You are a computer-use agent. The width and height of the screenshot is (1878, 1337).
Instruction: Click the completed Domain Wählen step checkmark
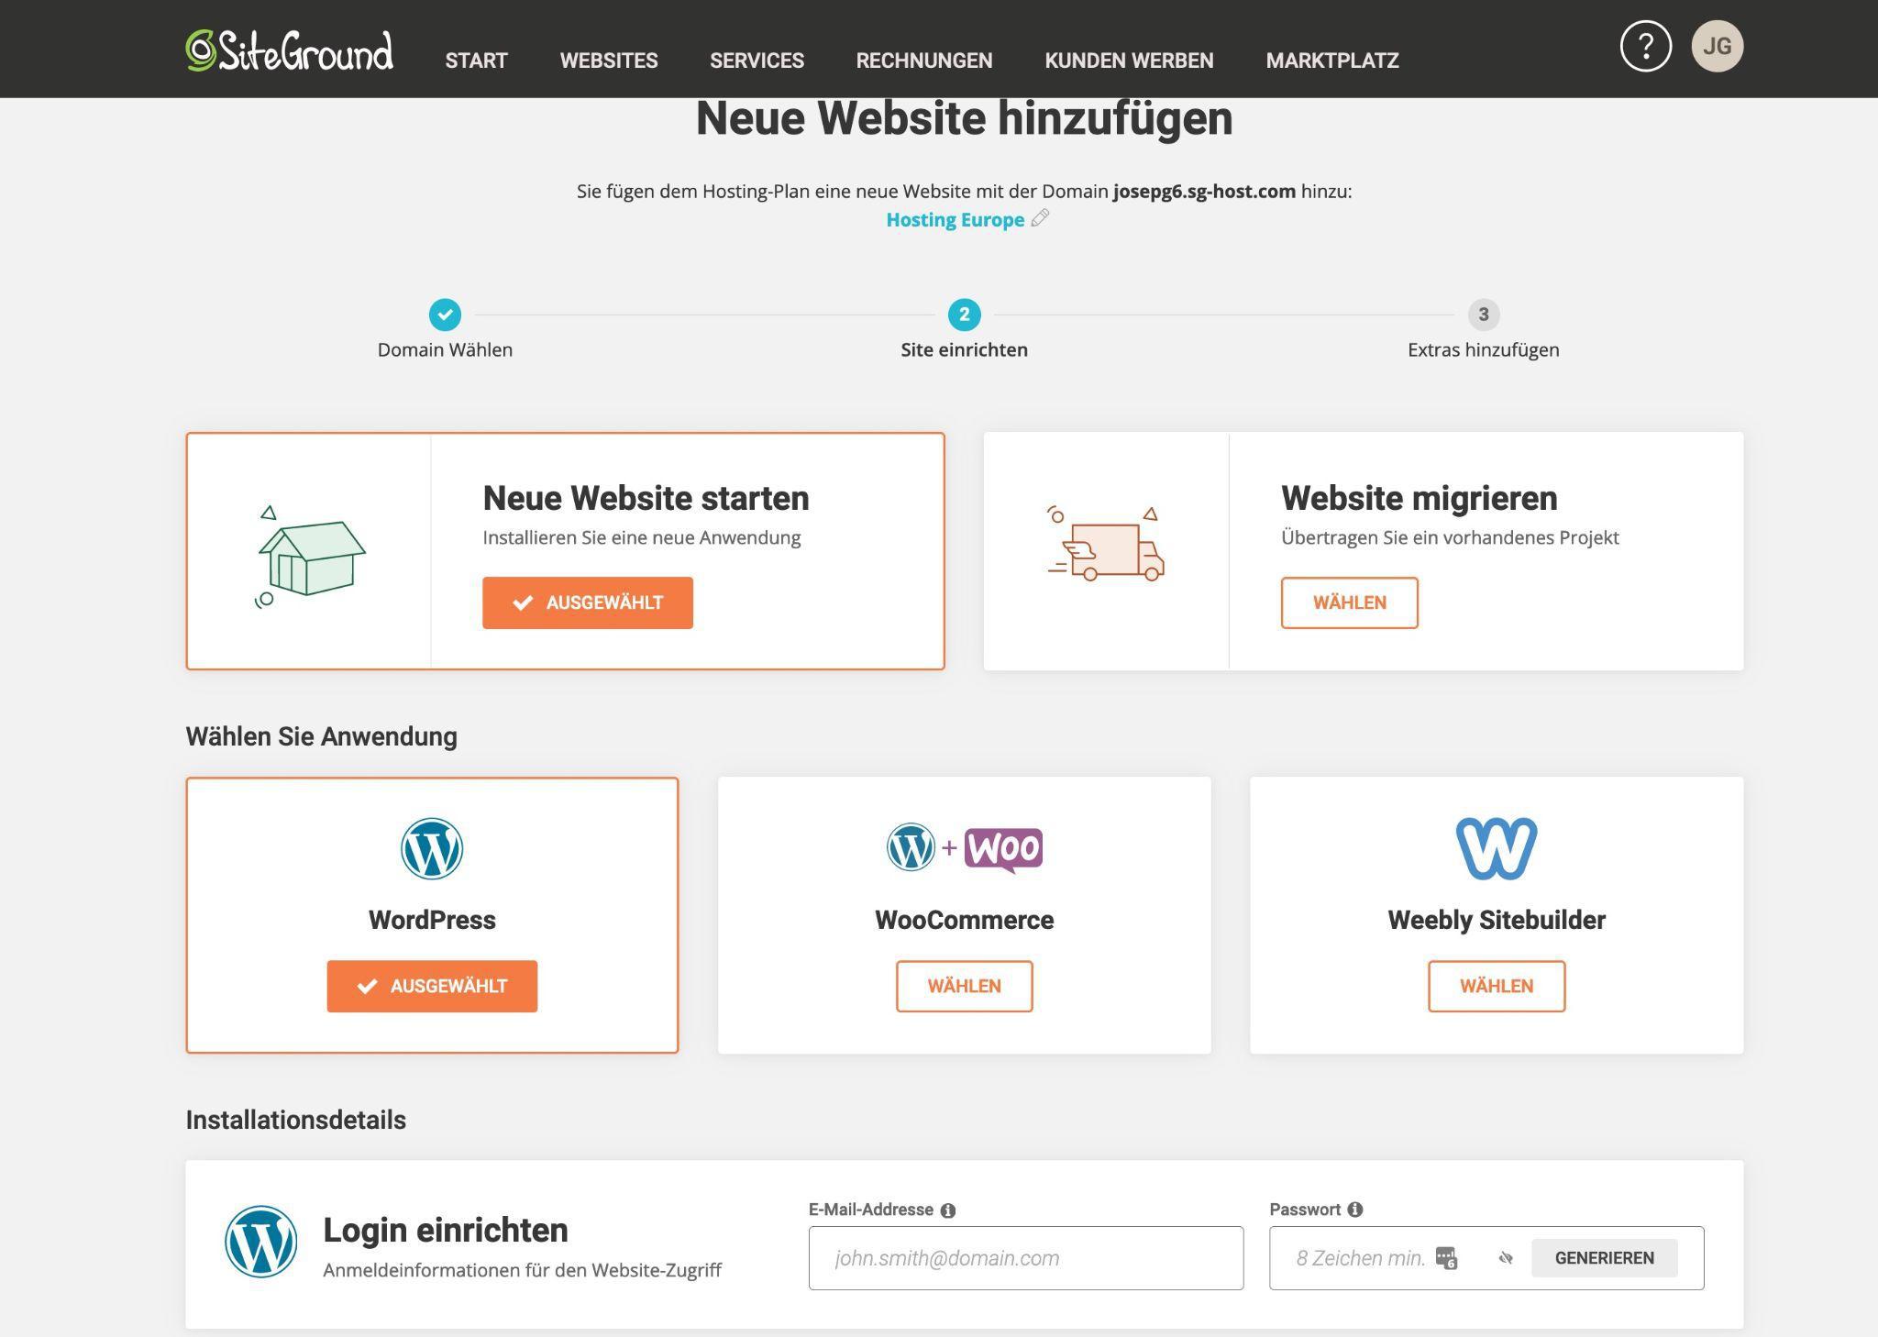point(445,315)
